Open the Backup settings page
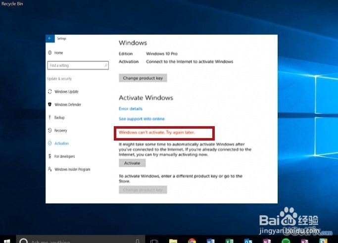Screen dimensions: 338x243 pos(56,117)
